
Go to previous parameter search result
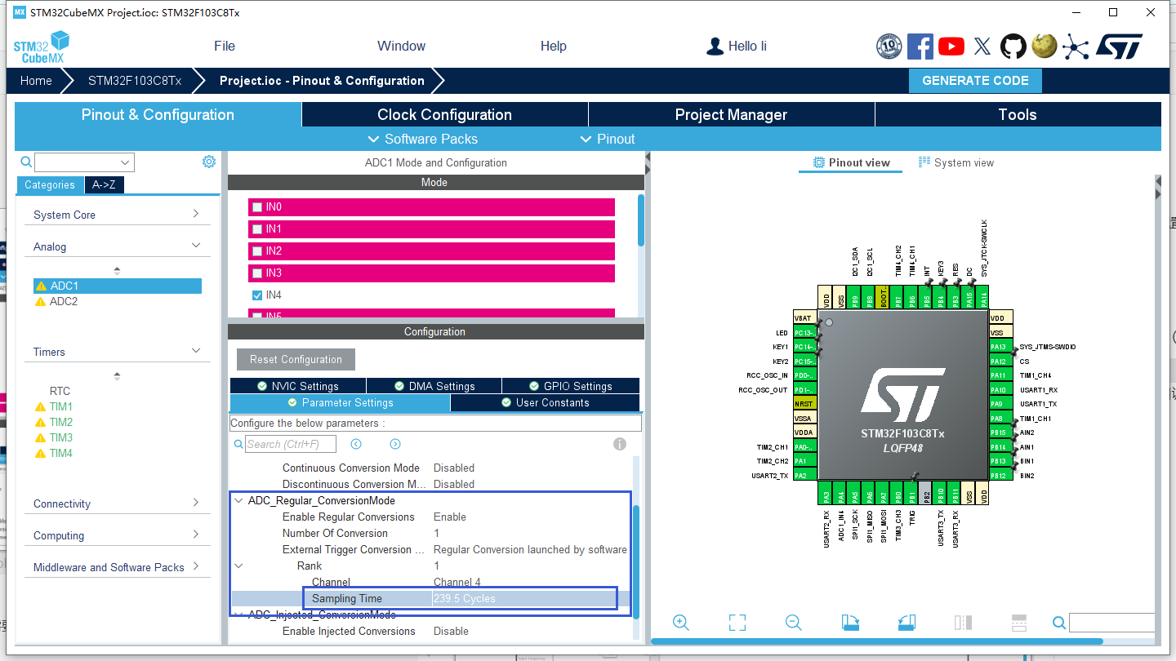pos(356,444)
